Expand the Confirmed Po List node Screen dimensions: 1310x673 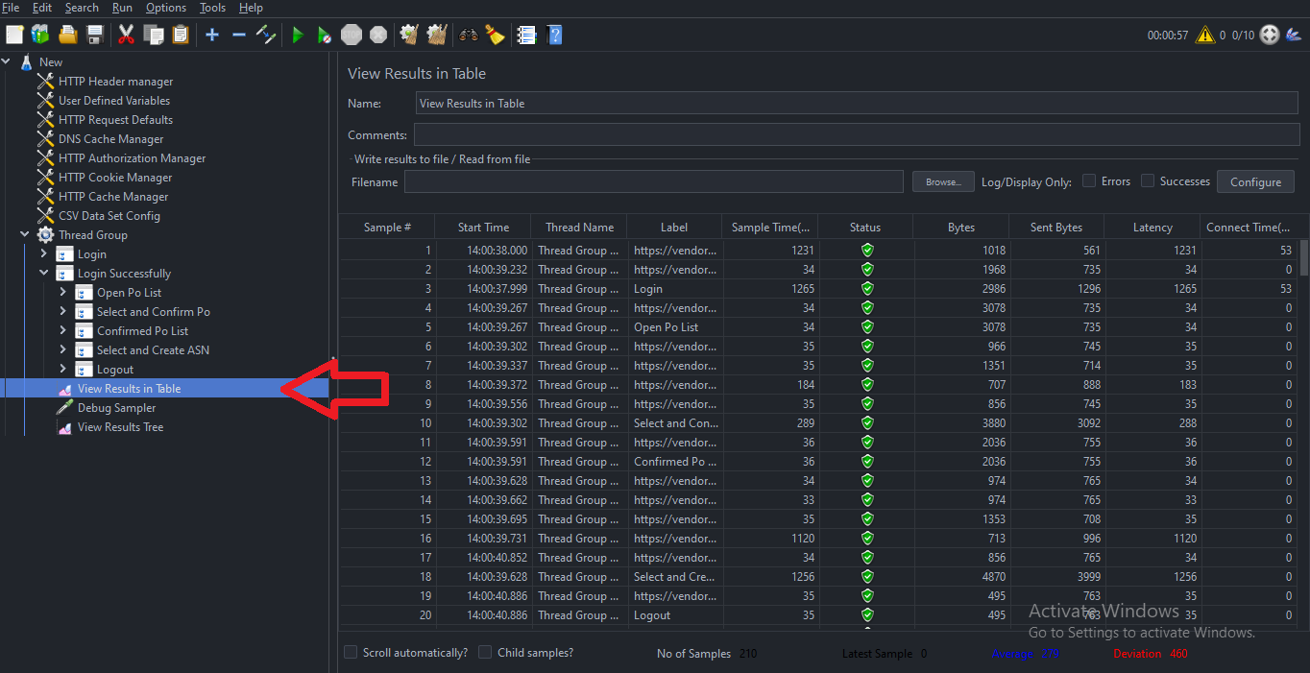tap(63, 330)
